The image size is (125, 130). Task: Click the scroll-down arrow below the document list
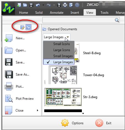pos(83,114)
